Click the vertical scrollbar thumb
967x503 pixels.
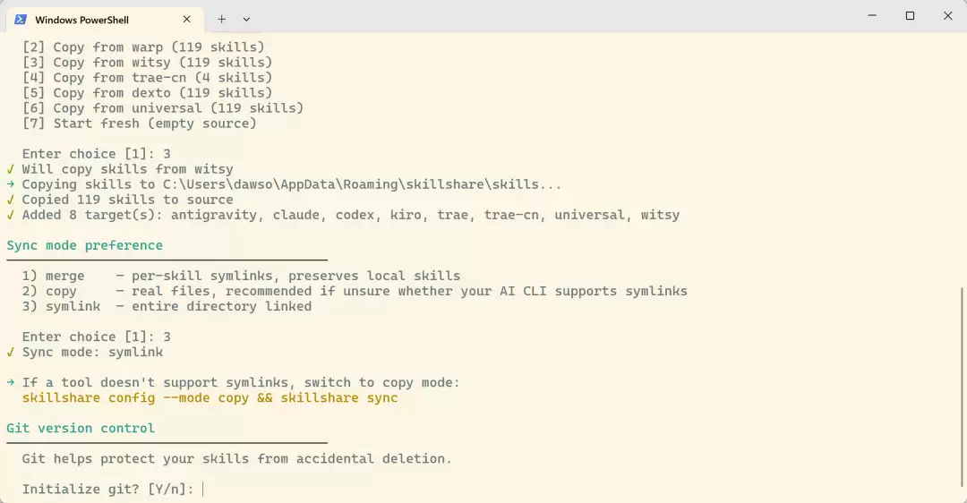963,388
